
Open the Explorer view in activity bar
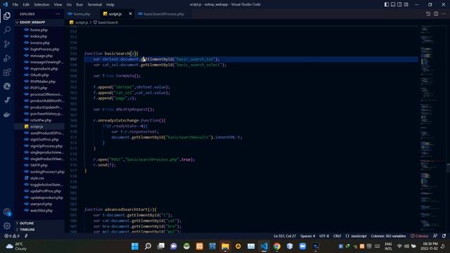(x=7, y=15)
